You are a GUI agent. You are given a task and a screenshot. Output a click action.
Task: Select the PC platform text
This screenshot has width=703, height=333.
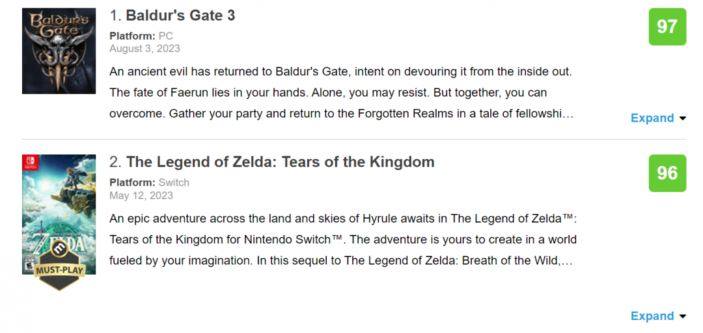click(165, 36)
